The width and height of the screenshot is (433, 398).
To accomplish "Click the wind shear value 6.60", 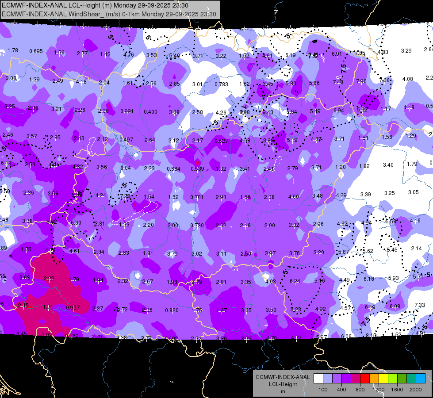I will click(76, 222).
